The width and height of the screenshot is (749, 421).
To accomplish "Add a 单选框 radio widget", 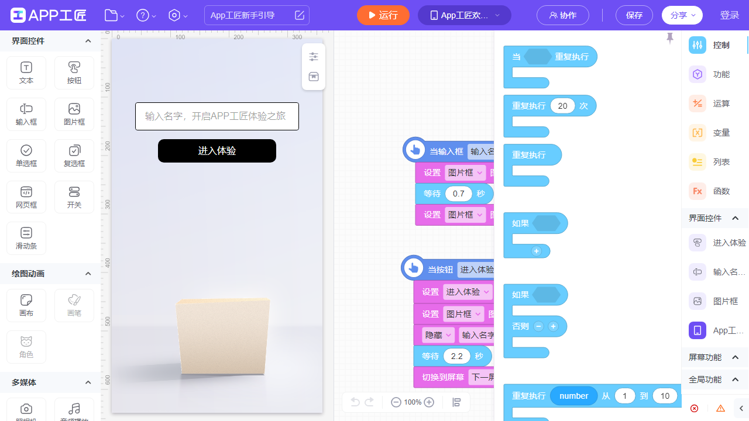I will point(26,156).
